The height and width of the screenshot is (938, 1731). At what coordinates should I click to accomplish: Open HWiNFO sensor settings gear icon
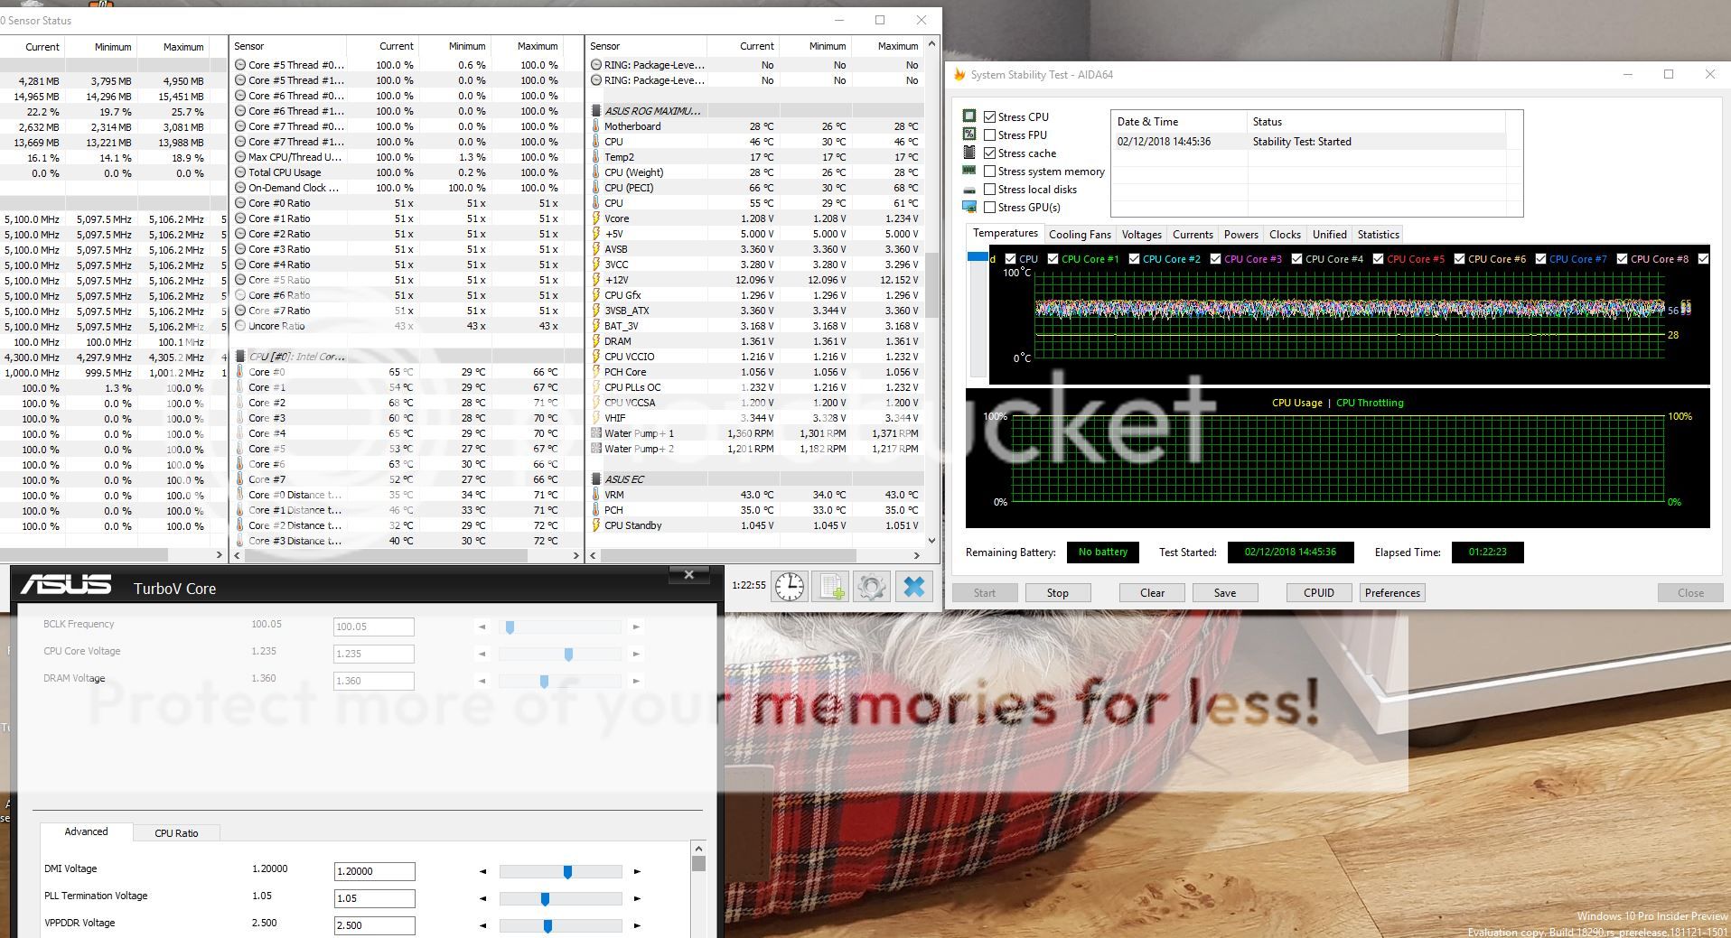pos(872,587)
